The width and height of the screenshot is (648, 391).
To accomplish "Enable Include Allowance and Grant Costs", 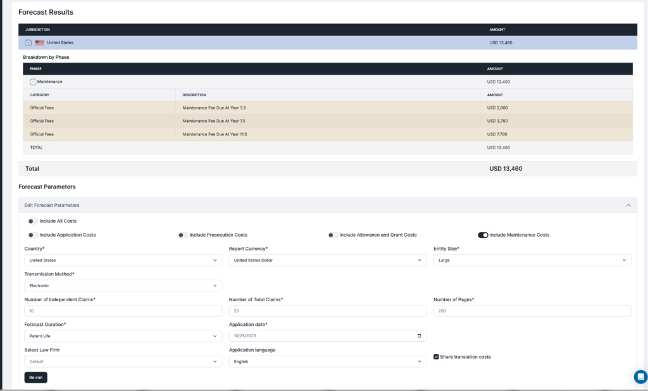I will click(333, 235).
